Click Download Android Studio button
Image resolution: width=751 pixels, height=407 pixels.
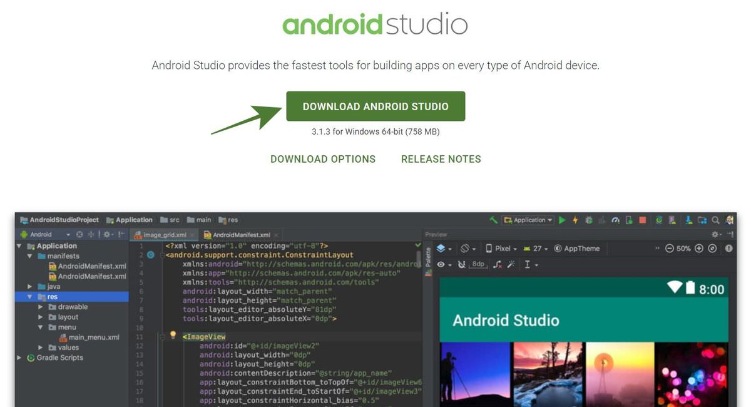pos(375,106)
